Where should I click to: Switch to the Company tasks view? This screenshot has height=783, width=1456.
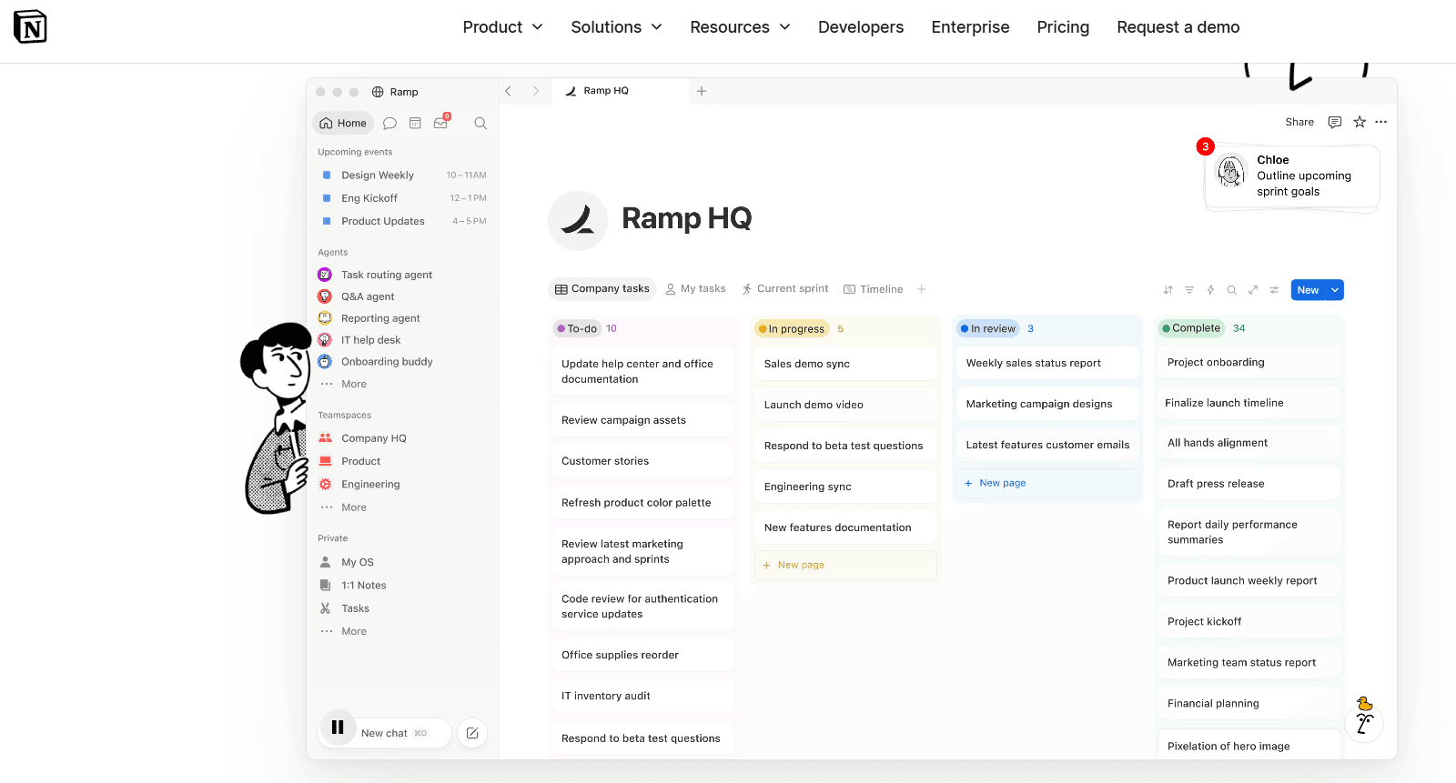[602, 289]
